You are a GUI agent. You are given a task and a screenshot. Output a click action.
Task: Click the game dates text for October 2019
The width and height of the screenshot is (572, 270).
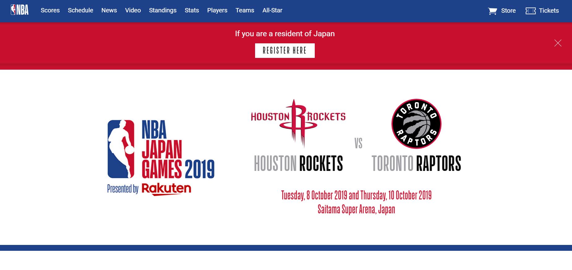click(356, 195)
